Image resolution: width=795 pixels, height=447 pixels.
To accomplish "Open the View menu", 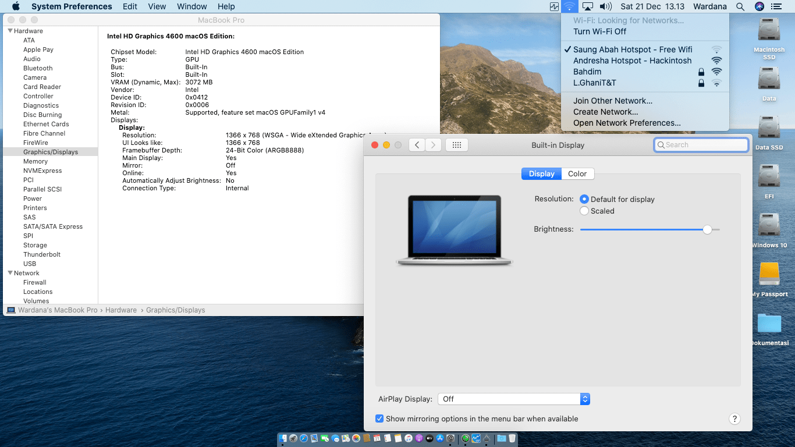I will (x=157, y=6).
